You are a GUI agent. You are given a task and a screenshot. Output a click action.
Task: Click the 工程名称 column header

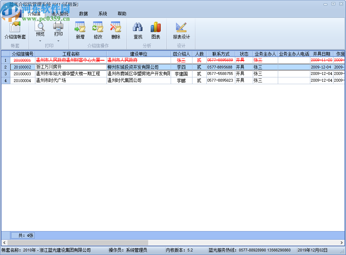[x=70, y=54]
